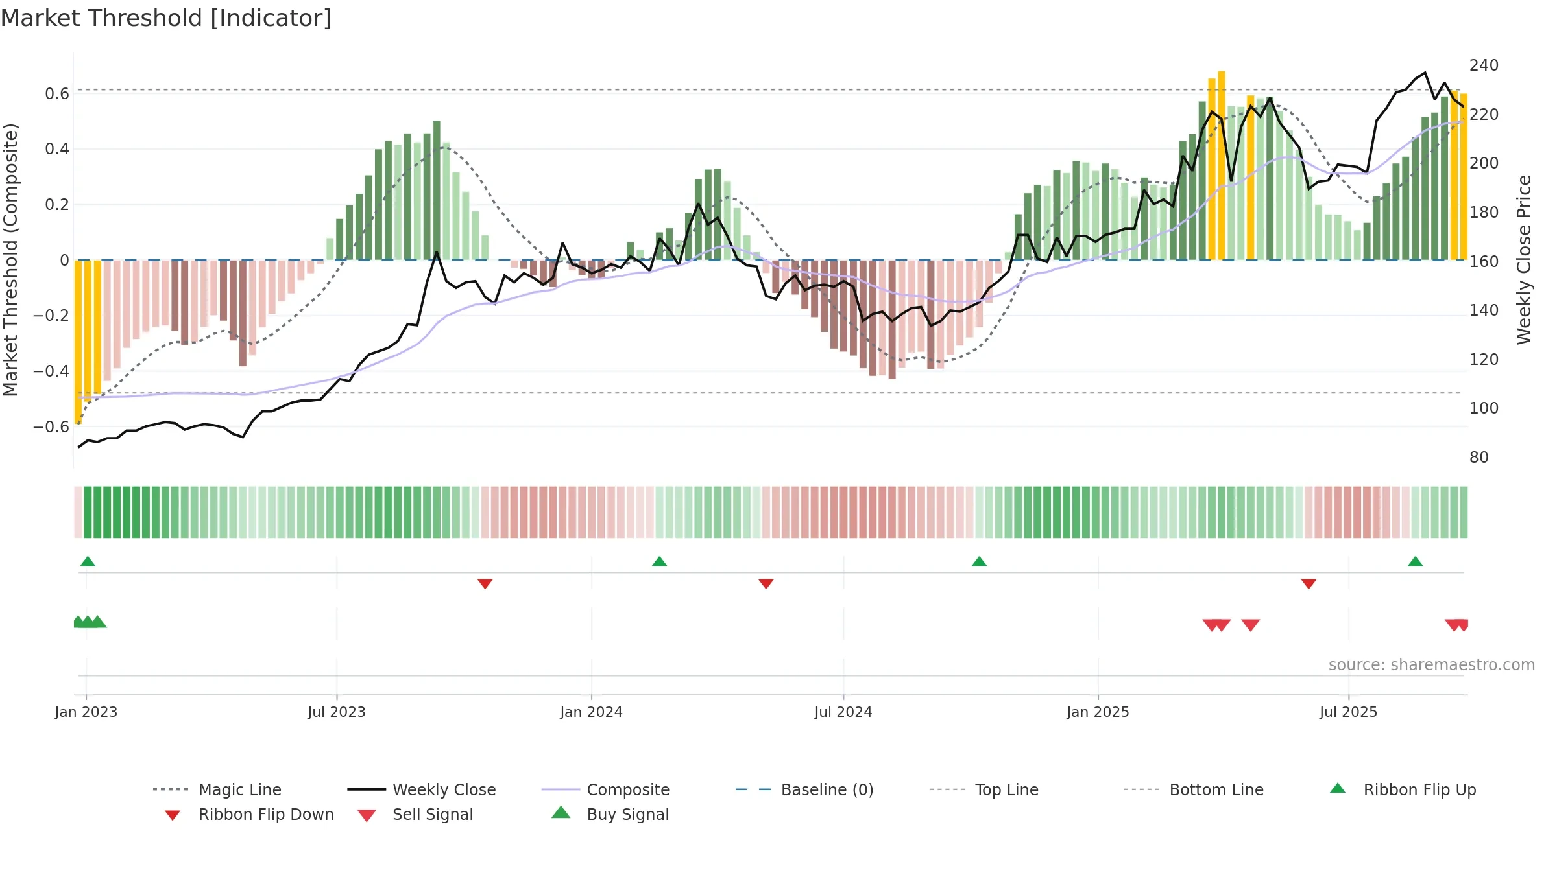The width and height of the screenshot is (1557, 875).
Task: Click the Jul 2024 x-axis label
Action: [843, 712]
